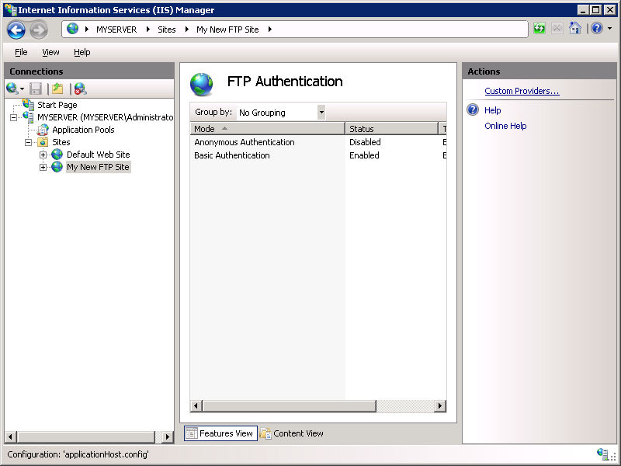This screenshot has width=621, height=466.
Task: Select the Application Pools node
Action: 85,129
